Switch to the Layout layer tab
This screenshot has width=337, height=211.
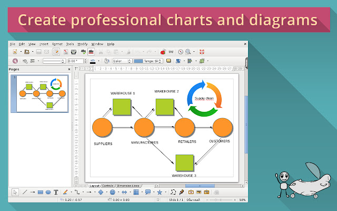click(94, 186)
